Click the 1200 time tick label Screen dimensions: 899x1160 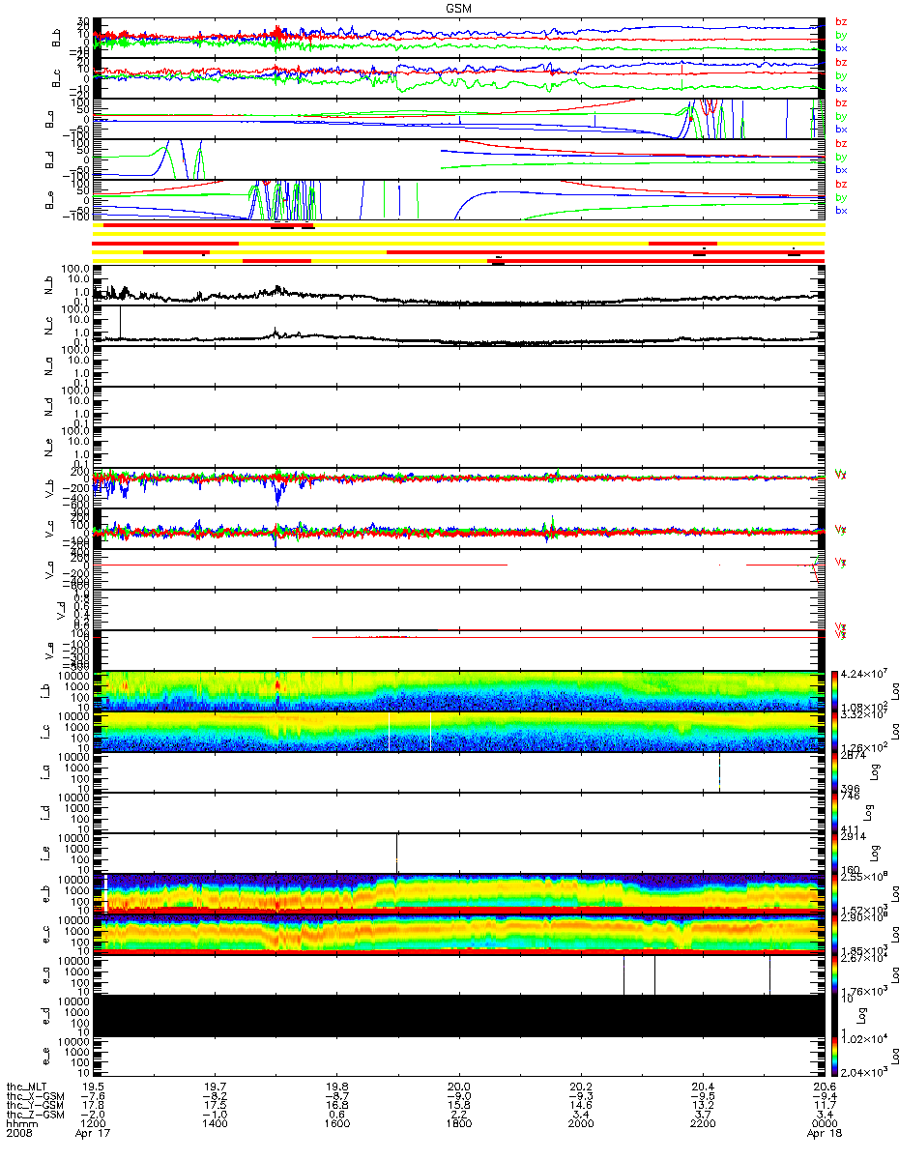pyautogui.click(x=93, y=1123)
